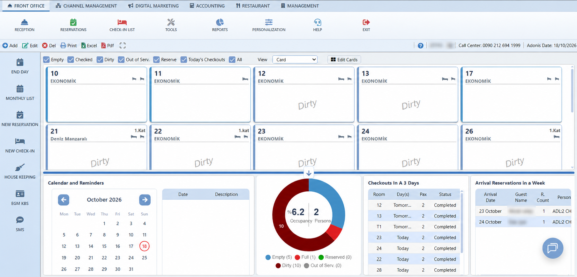Select checkout row for room T1
The height and width of the screenshot is (277, 577).
point(414,227)
